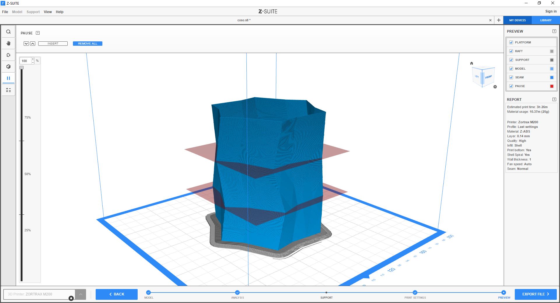The image size is (560, 303).
Task: Open view cube settings gear
Action: [x=495, y=87]
